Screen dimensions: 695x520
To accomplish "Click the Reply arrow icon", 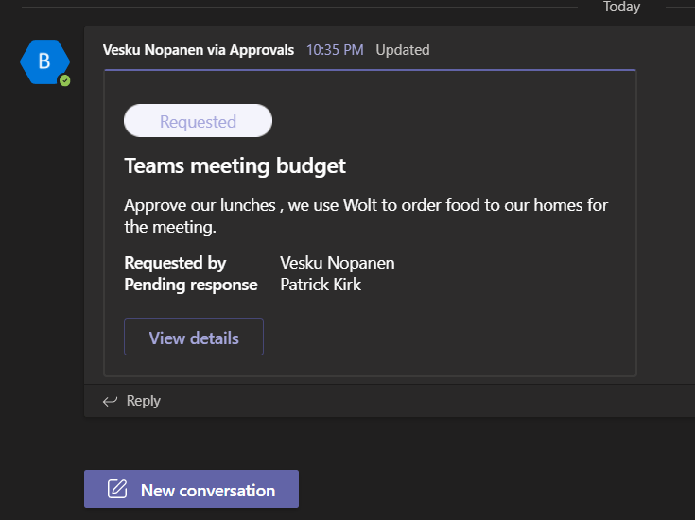I will point(110,401).
